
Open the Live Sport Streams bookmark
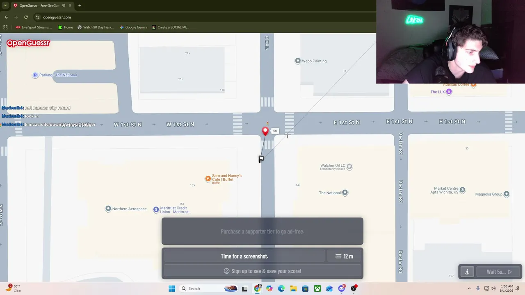point(34,27)
